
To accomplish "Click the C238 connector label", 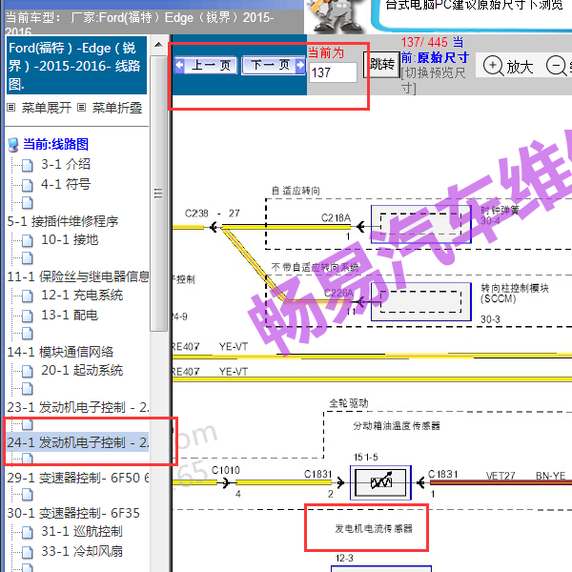I will (196, 213).
